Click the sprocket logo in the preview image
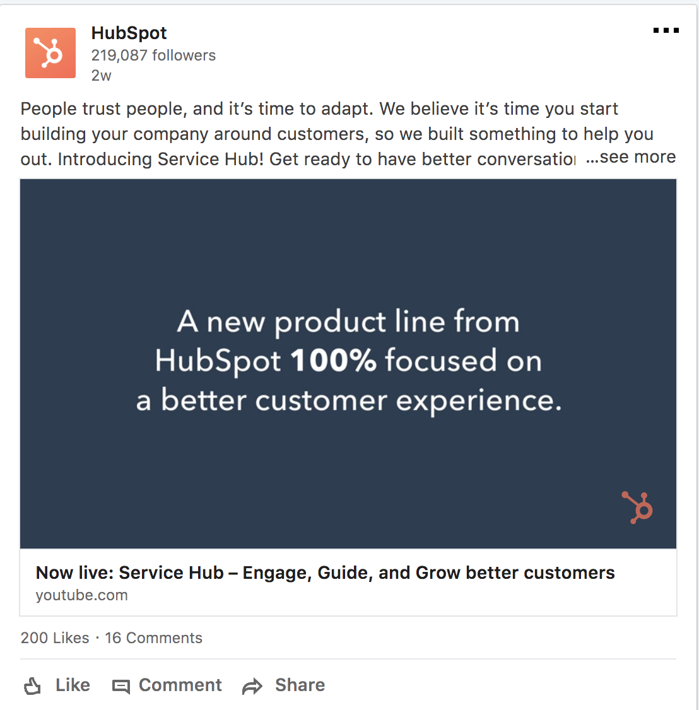This screenshot has width=699, height=710. tap(637, 508)
